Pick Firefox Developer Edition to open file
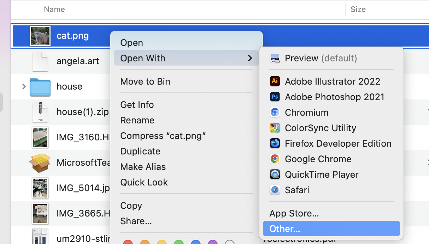429x244 pixels. (x=331, y=144)
